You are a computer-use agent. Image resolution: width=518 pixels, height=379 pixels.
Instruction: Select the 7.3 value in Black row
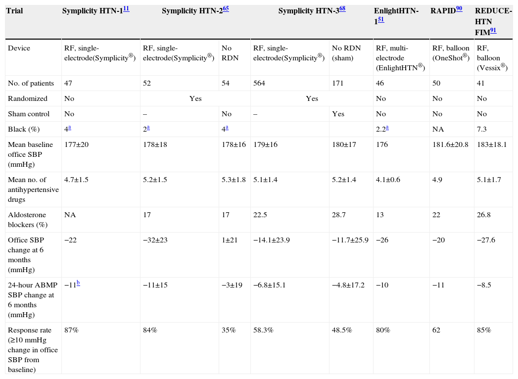pos(482,129)
